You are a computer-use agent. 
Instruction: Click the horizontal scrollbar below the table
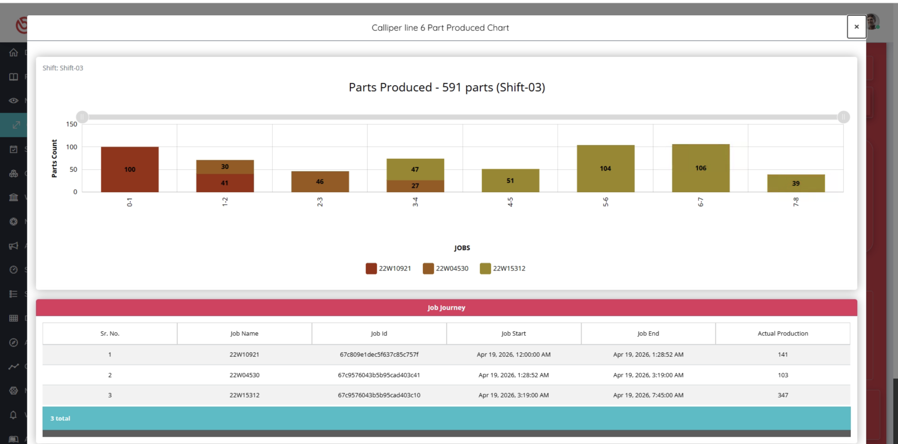pos(446,433)
